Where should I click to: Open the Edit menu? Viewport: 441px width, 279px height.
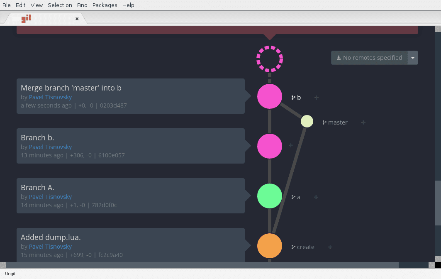pos(20,5)
